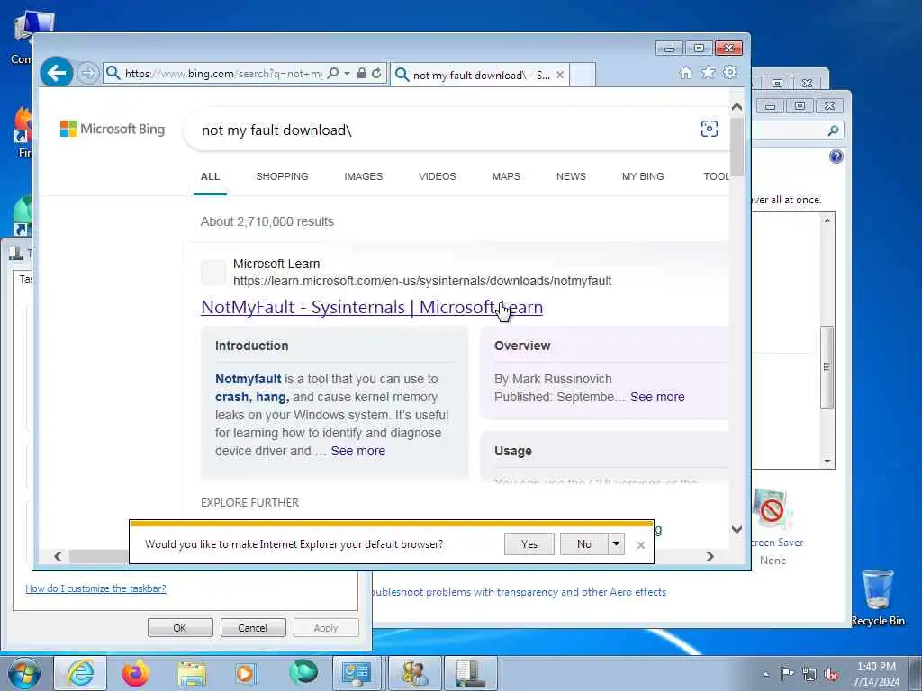Click search magnifier in Personalization window
This screenshot has height=691, width=922.
coord(833,130)
